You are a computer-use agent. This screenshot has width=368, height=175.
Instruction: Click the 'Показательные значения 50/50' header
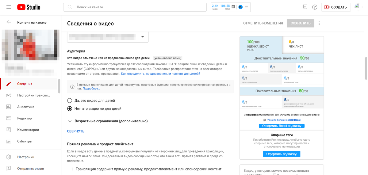click(x=282, y=91)
